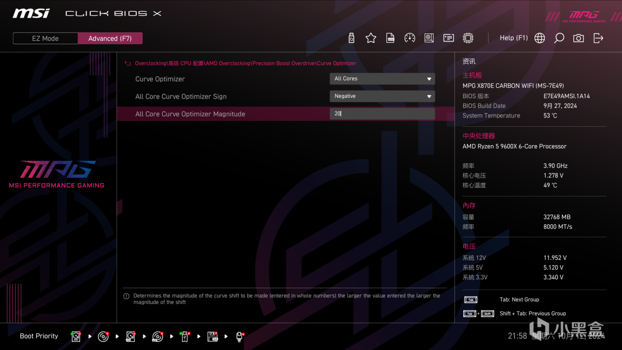Click memory frequency value 8000 MT/s
The width and height of the screenshot is (622, 350).
[x=558, y=227]
